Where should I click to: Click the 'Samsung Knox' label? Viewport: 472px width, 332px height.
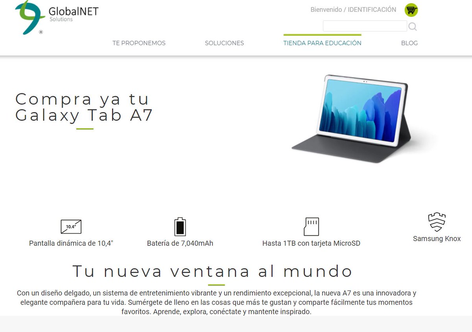click(x=437, y=239)
